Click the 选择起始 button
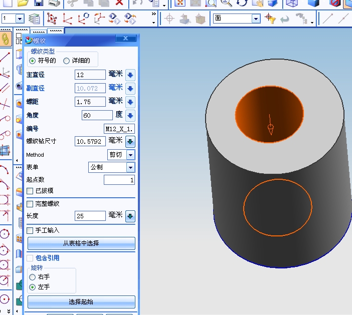The height and width of the screenshot is (315, 352). tap(81, 302)
